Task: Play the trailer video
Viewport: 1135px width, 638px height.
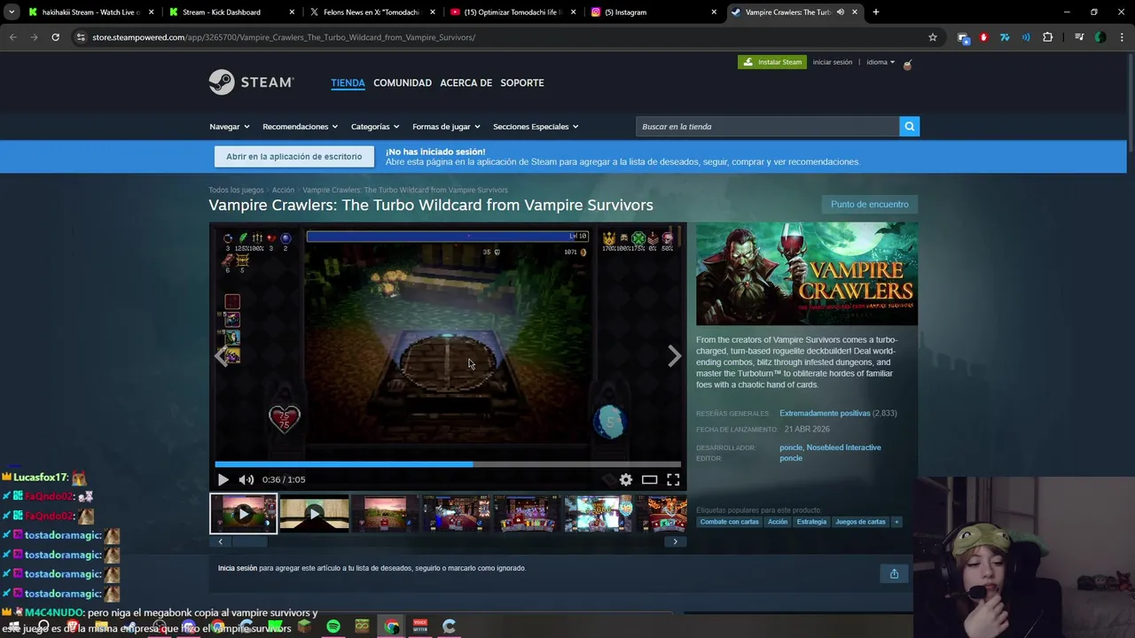Action: [223, 479]
